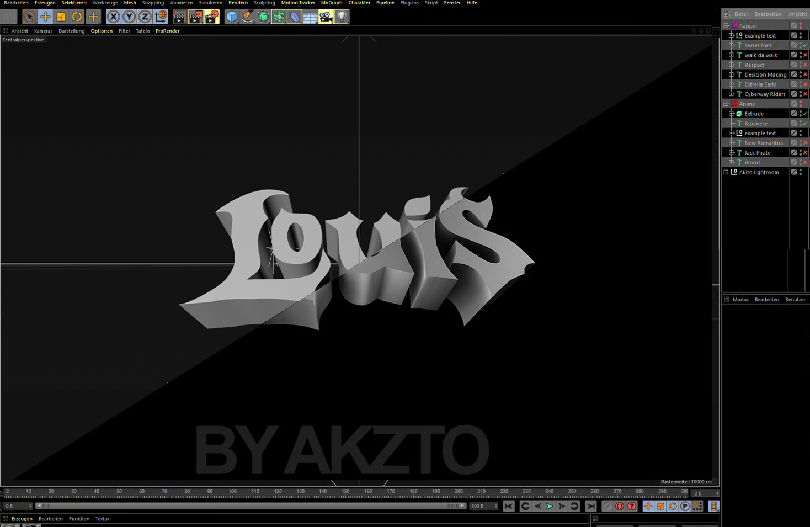This screenshot has width=810, height=527.
Task: Play the animation forwards
Action: pos(550,506)
